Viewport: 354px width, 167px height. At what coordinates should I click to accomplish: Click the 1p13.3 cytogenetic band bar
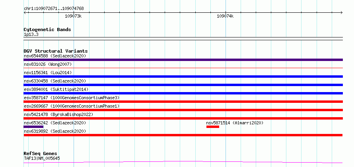click(x=183, y=39)
